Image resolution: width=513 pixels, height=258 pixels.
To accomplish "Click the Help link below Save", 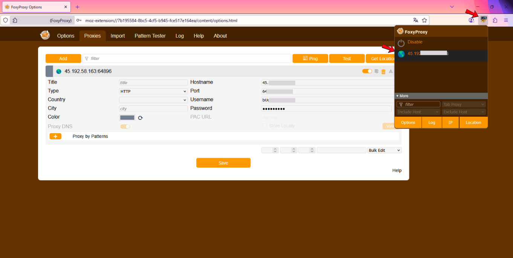I will click(397, 171).
